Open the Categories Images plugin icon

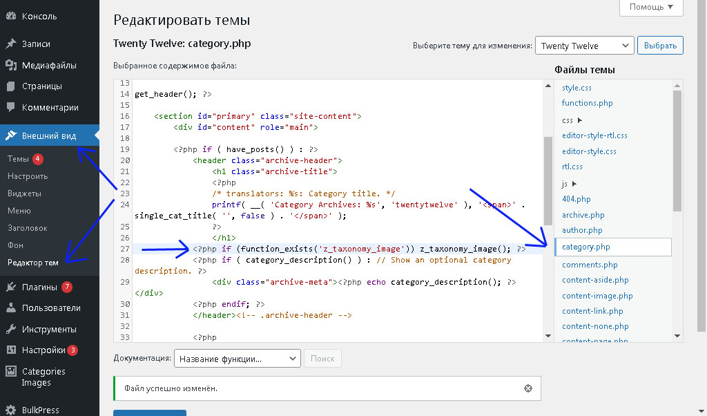(x=11, y=371)
